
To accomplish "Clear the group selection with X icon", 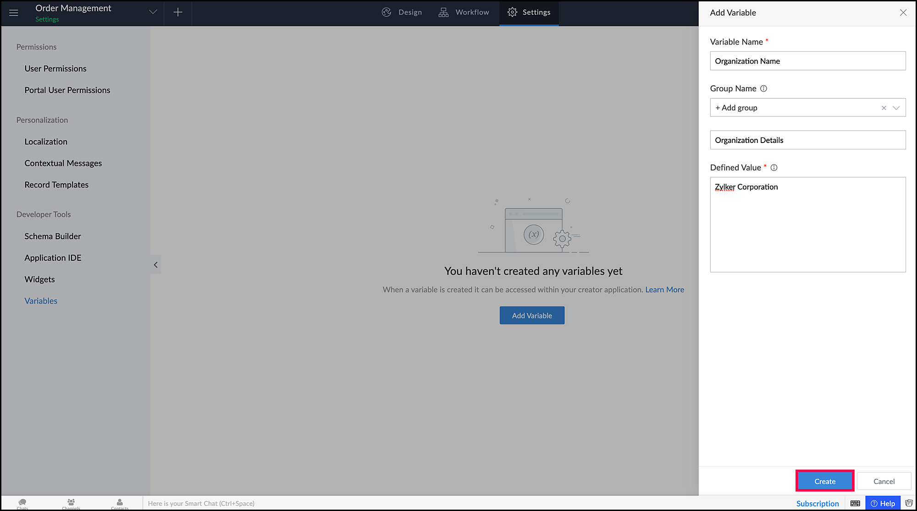I will [884, 108].
